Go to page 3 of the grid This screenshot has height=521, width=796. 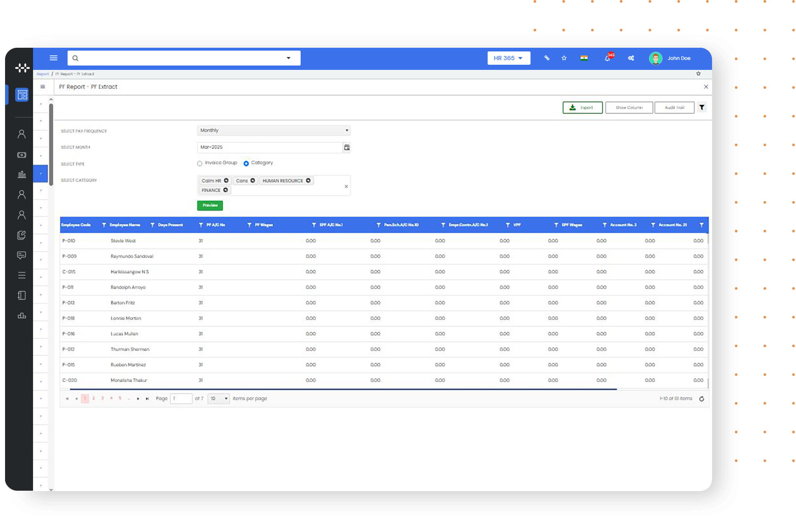coord(102,398)
